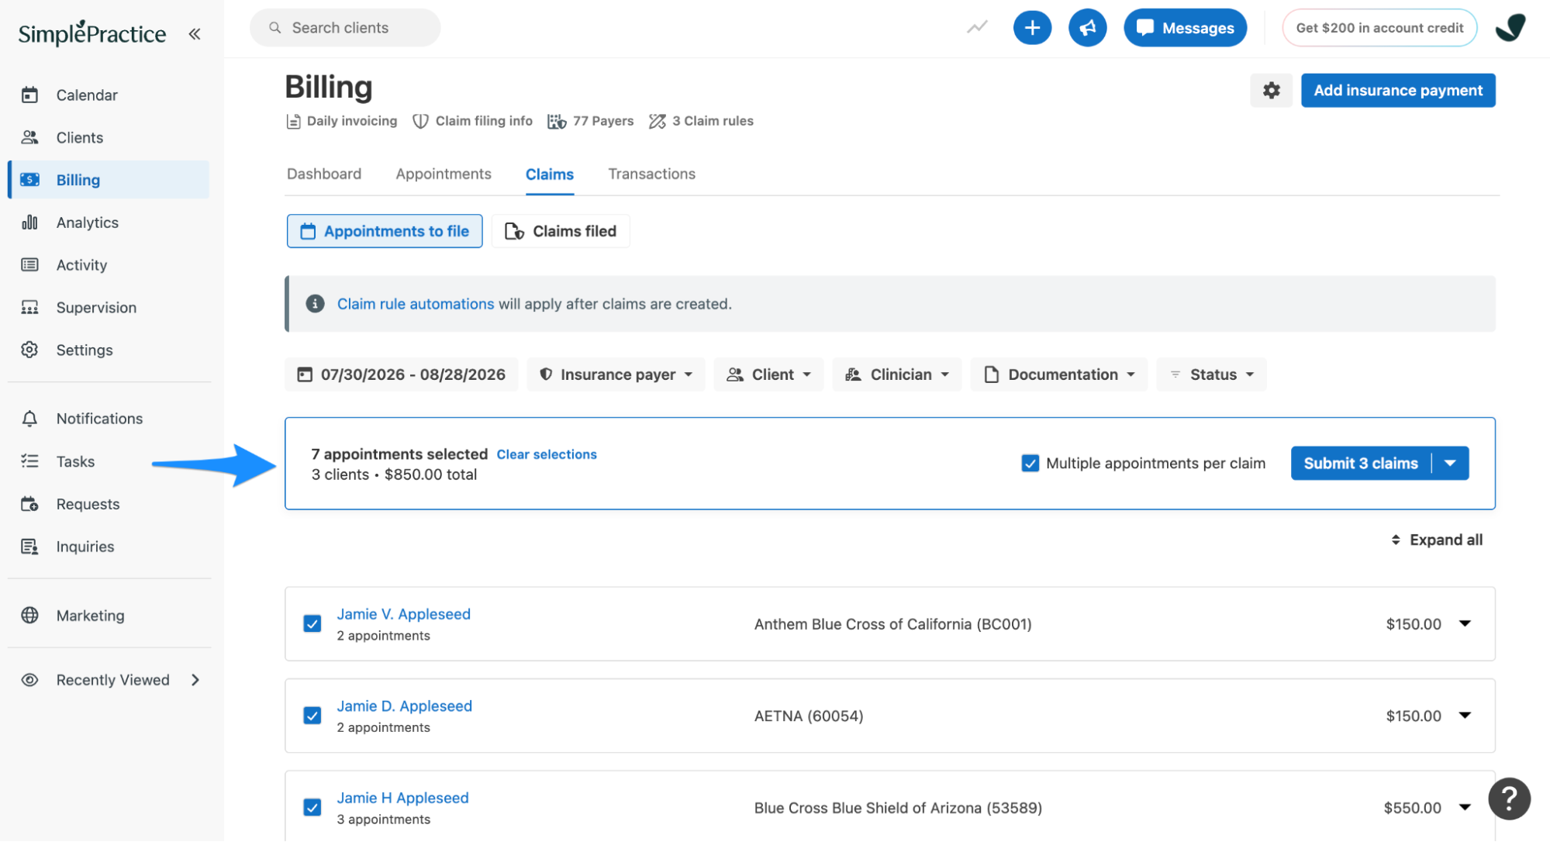Expand Jamie V. Appleseed's $150.00 row arrow
1550x842 pixels.
coord(1465,624)
